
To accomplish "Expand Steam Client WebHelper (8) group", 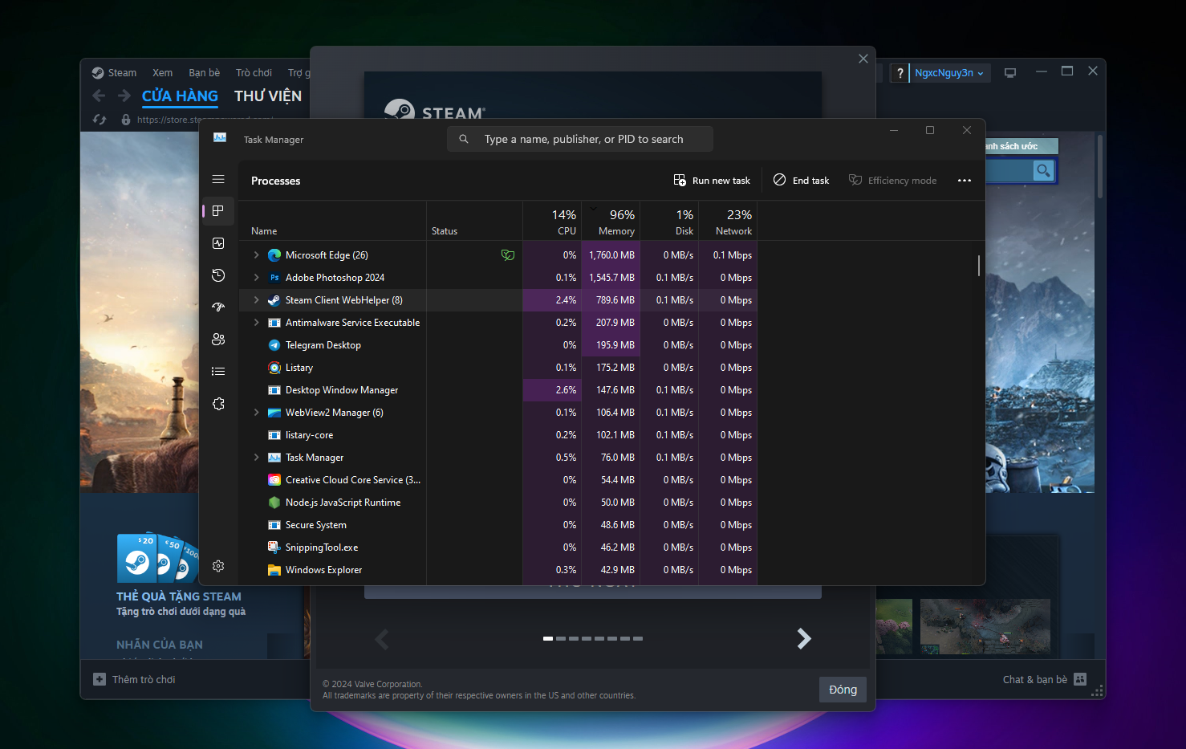I will pos(256,300).
